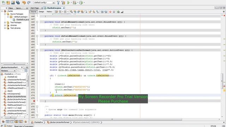This screenshot has height=127, width=226.
Task: Click the Debug Project toolbar icon
Action: click(75, 2)
